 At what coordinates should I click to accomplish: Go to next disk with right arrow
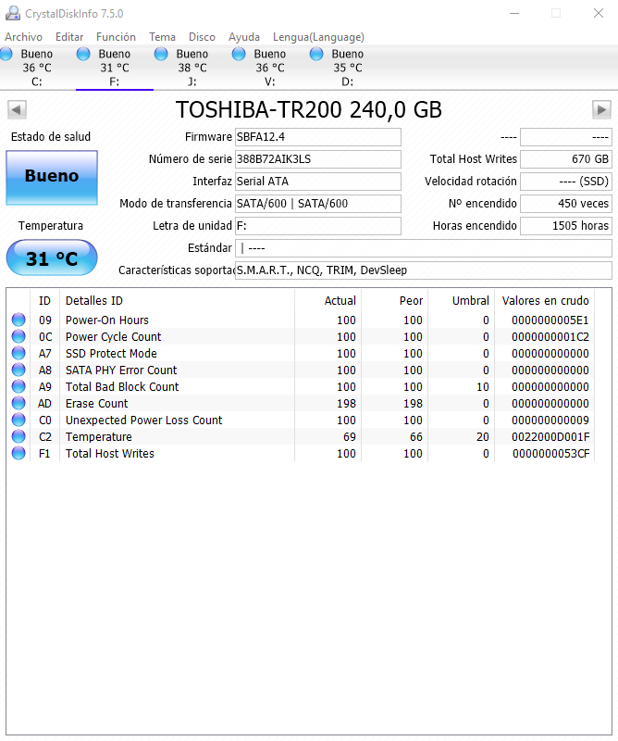(601, 110)
